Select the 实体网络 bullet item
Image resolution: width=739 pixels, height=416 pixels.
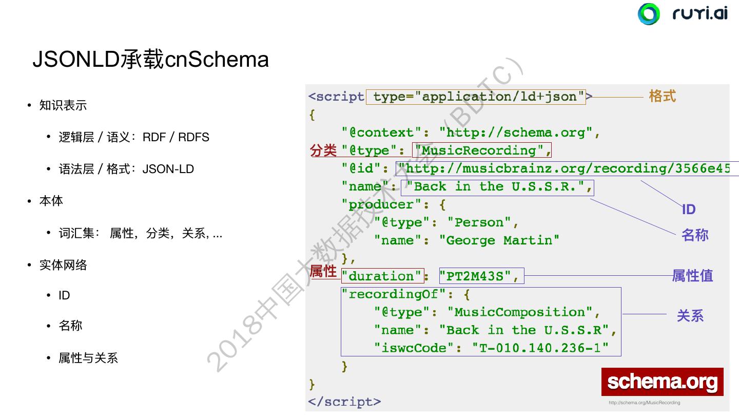(63, 265)
